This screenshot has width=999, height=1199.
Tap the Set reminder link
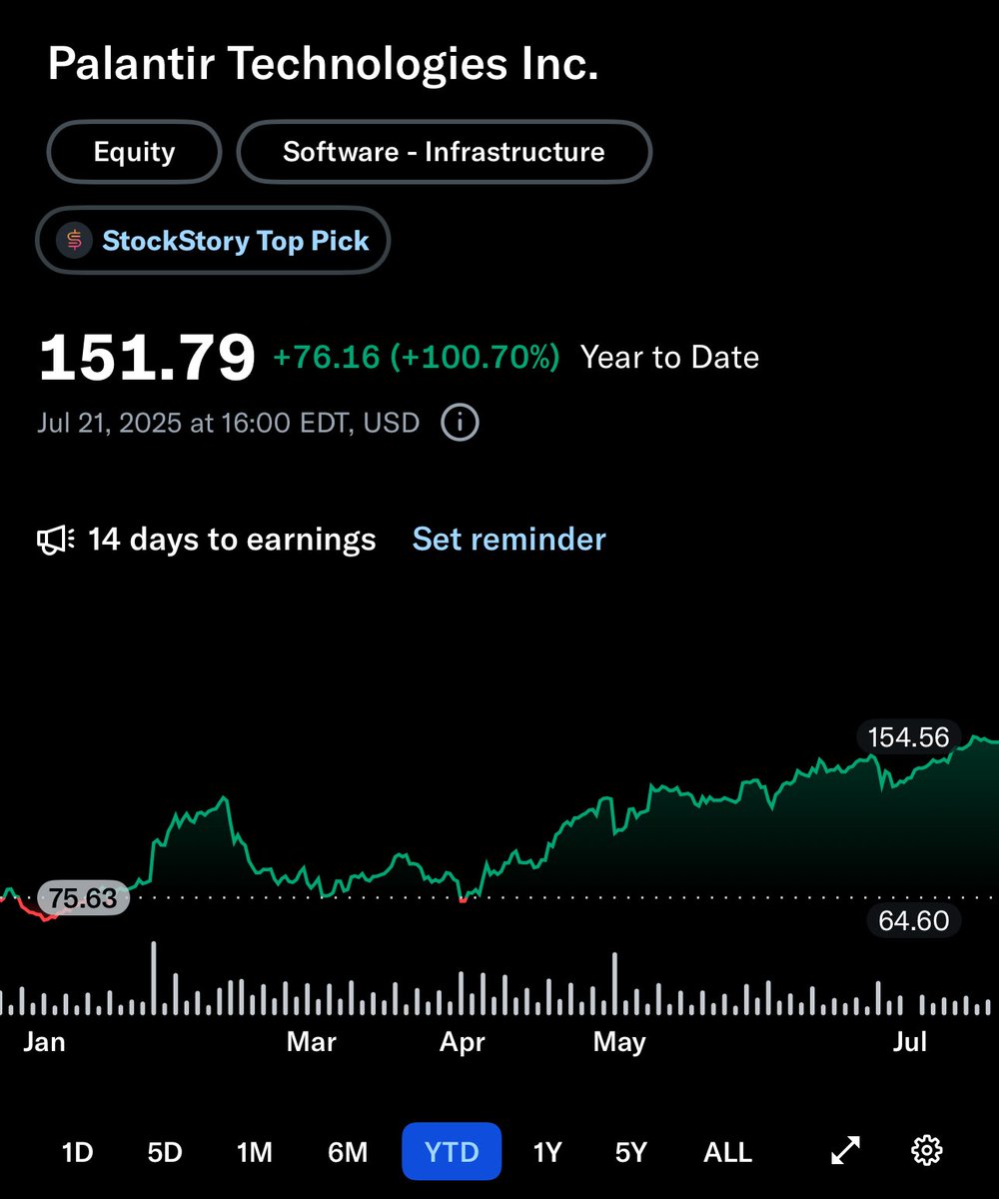point(509,540)
